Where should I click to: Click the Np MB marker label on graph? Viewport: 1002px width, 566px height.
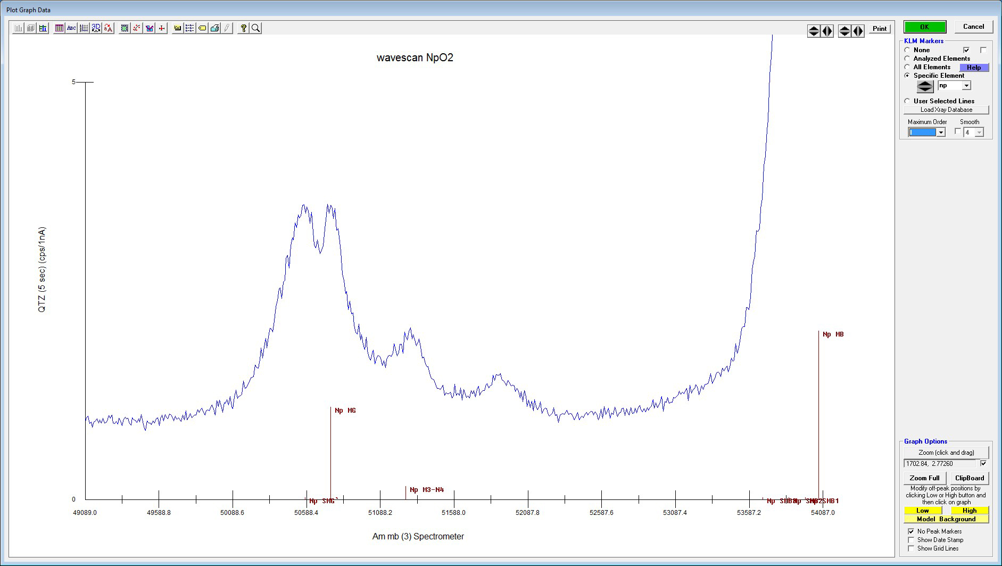click(x=833, y=334)
